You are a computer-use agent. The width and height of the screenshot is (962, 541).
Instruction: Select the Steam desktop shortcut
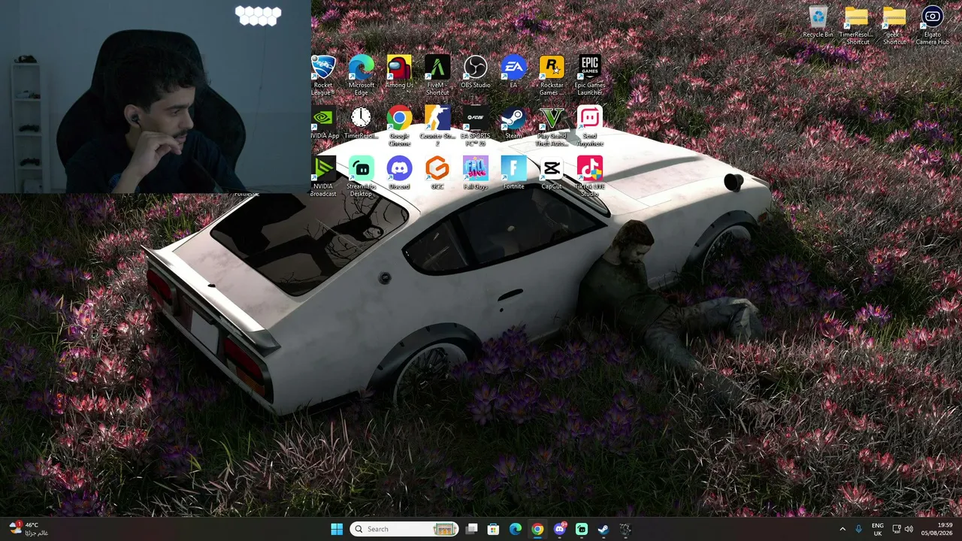[x=513, y=122]
